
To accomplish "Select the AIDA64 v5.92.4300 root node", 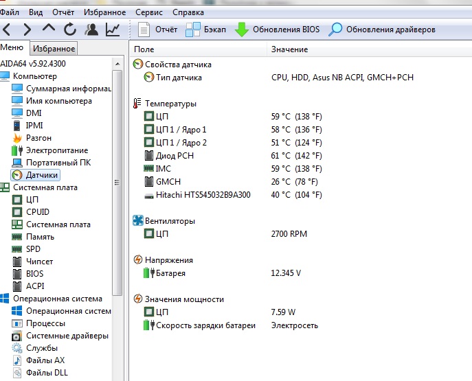I will click(33, 63).
